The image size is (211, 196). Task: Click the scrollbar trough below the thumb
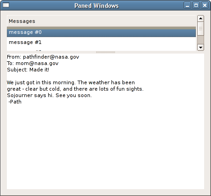[200, 40]
